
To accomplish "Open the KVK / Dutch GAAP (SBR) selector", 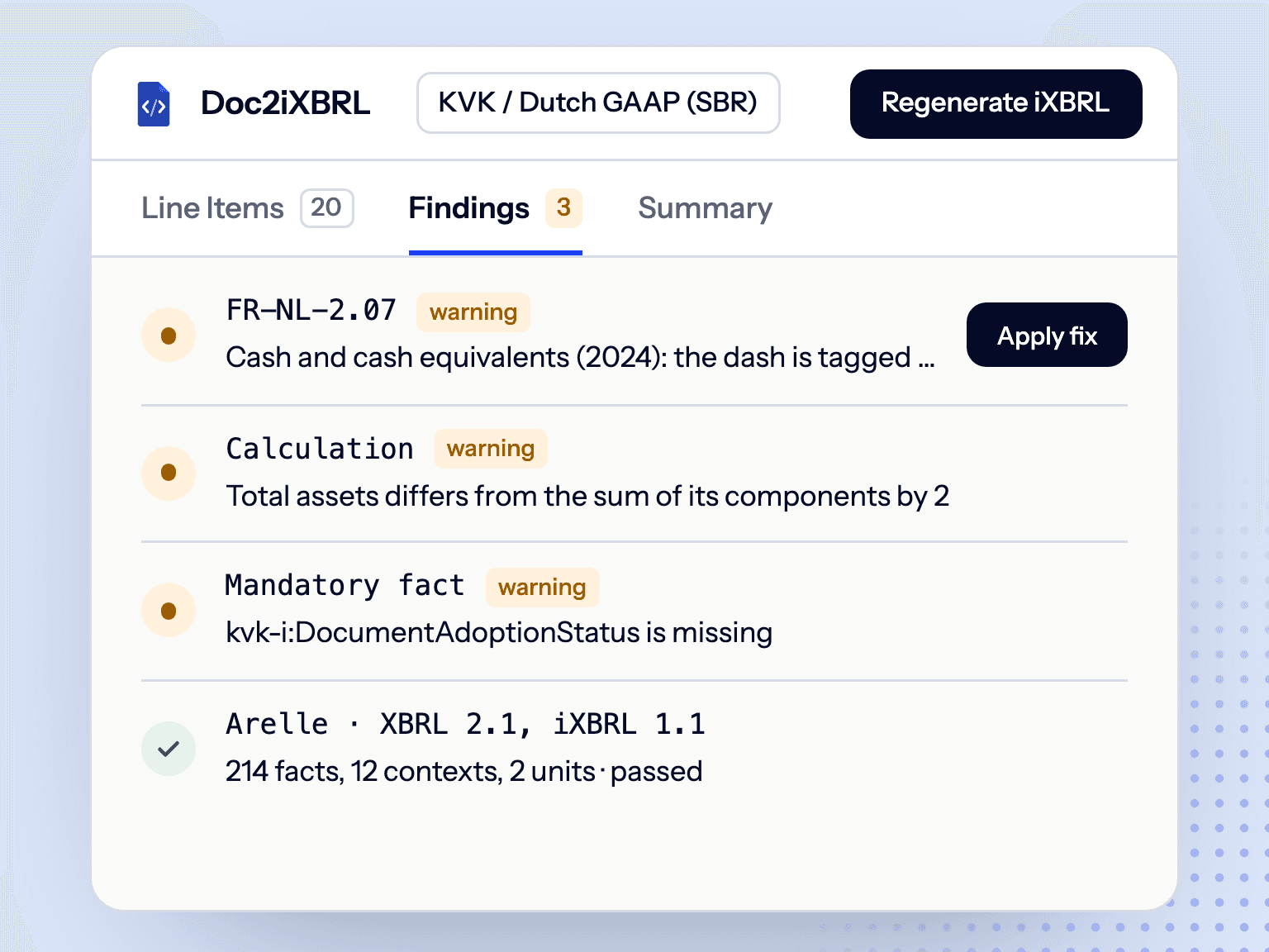I will coord(598,102).
